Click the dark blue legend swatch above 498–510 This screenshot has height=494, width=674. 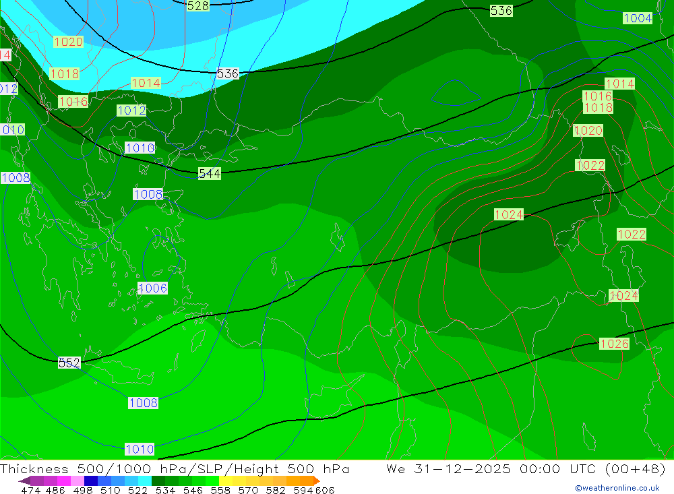[91, 481]
